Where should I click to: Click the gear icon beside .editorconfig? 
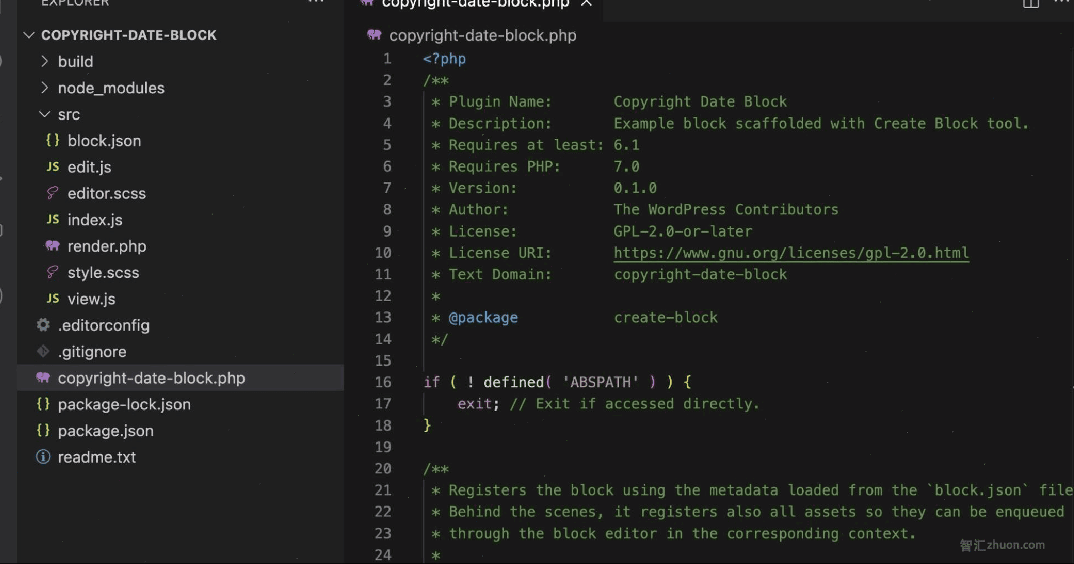[x=43, y=325]
